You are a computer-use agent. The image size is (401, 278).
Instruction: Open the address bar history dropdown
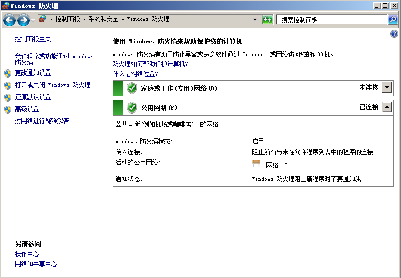(x=255, y=20)
